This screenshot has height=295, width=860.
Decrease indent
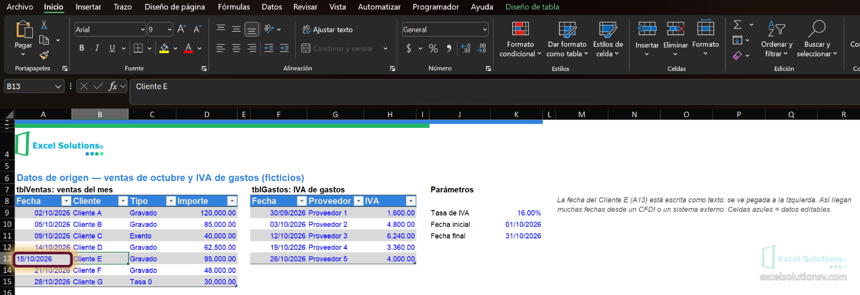[x=269, y=48]
